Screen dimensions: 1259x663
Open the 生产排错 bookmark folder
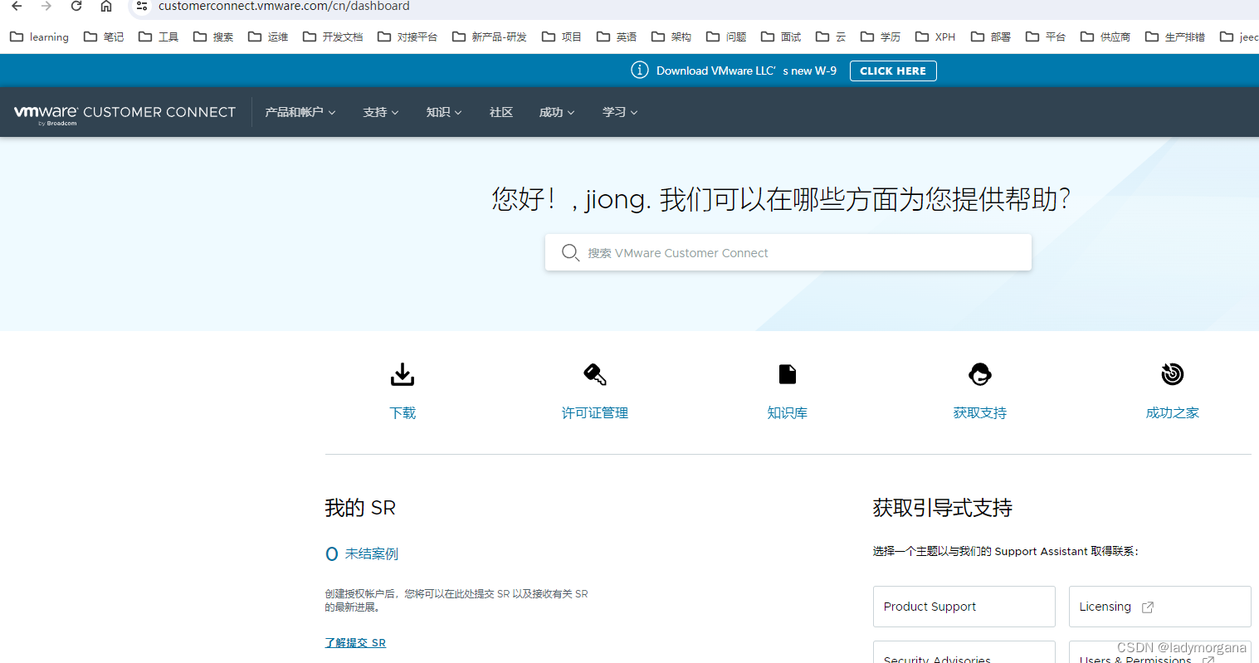(1175, 37)
